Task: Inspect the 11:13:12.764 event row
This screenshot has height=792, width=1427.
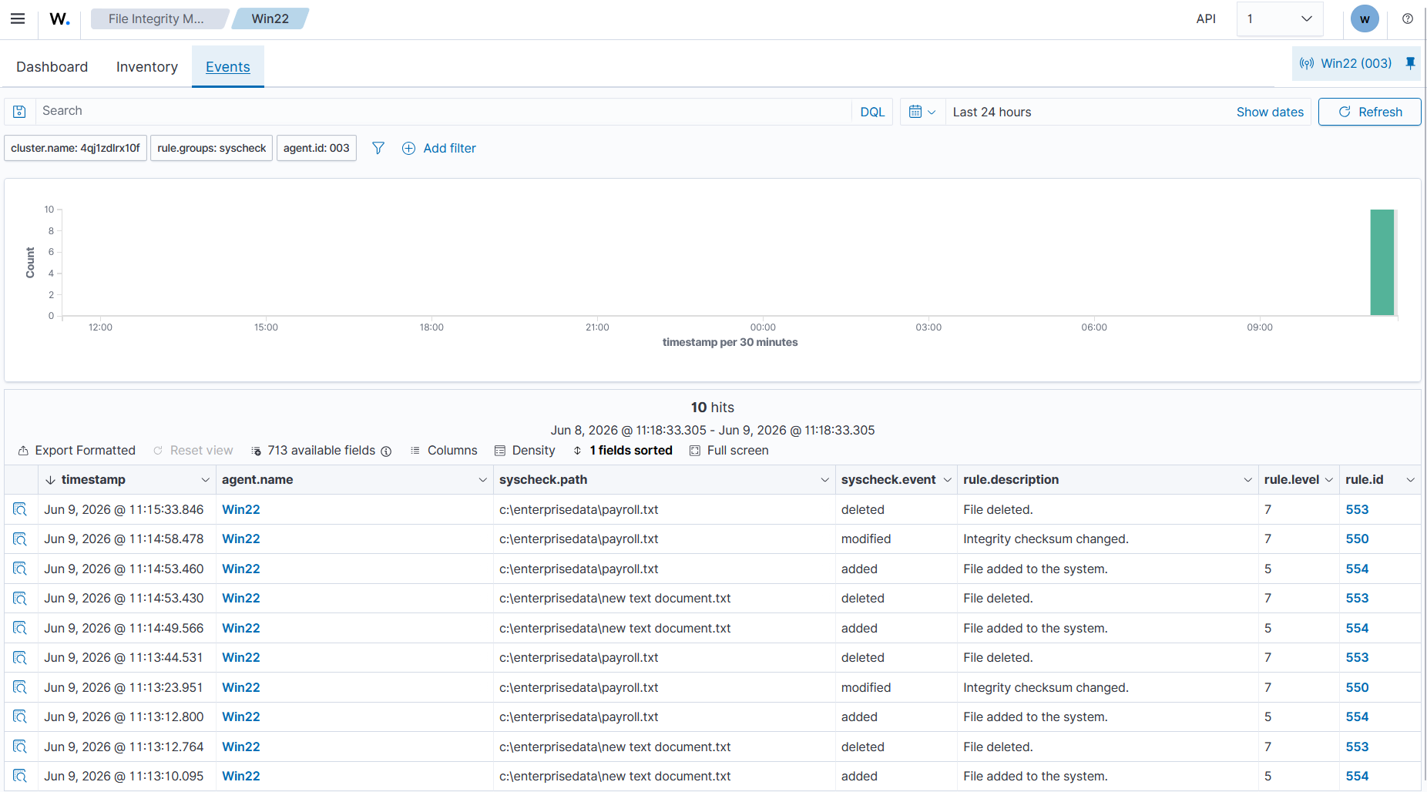Action: (x=20, y=747)
